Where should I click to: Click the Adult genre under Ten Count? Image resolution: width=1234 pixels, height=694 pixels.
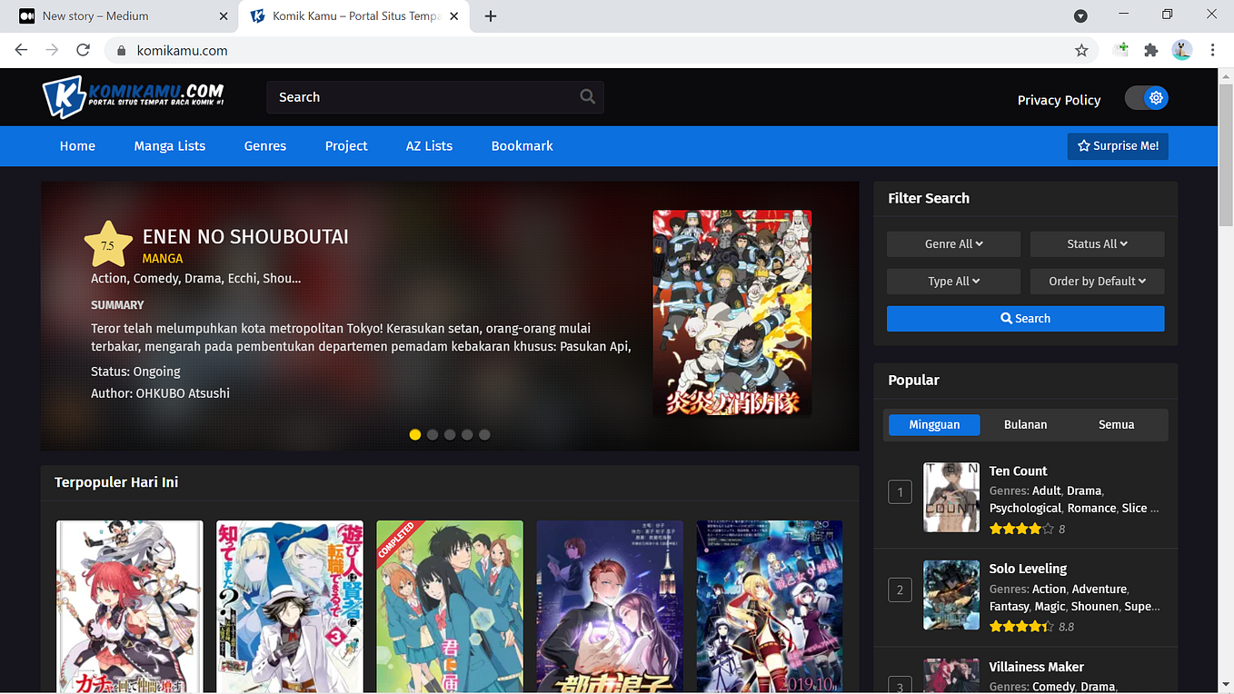(x=1047, y=491)
